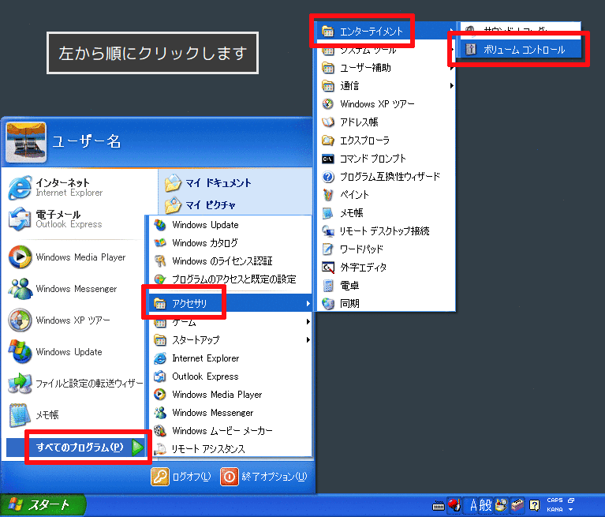The width and height of the screenshot is (605, 517).
Task: Click the インターネット Internet Explorer pinned icon
Action: tap(55, 187)
